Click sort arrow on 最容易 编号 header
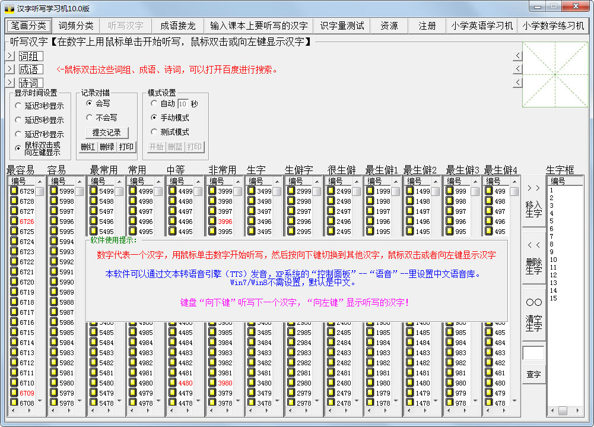594x427 pixels. click(x=40, y=182)
